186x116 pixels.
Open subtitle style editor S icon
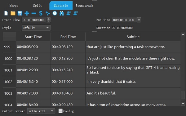(41, 13)
